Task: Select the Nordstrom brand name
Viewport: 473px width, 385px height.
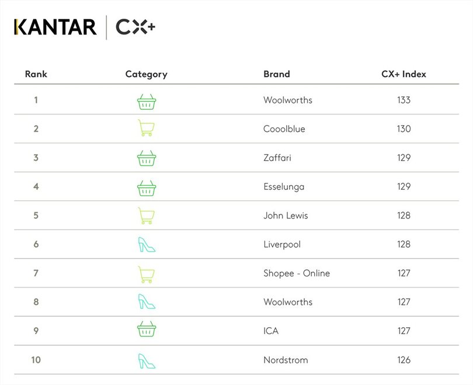Action: click(x=286, y=360)
